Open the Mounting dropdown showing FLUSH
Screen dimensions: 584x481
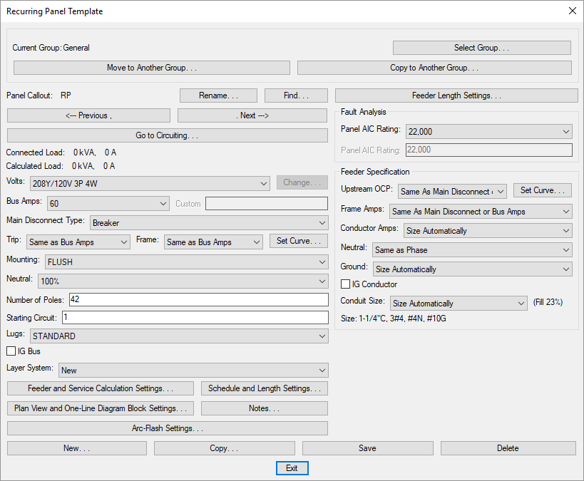click(187, 262)
